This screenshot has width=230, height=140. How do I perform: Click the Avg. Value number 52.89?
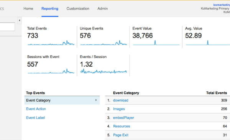(x=193, y=36)
